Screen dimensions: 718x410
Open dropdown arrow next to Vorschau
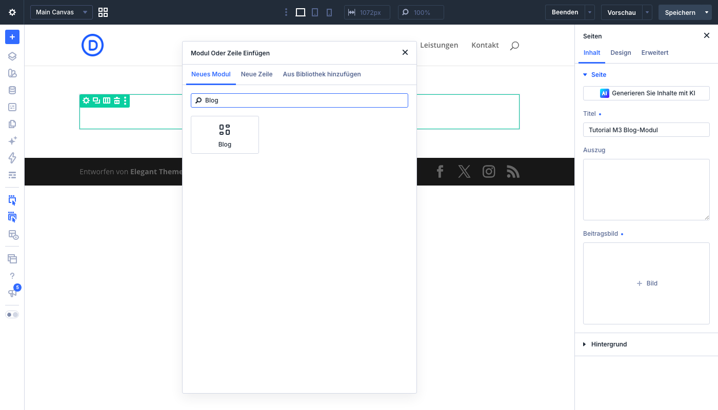pos(648,12)
